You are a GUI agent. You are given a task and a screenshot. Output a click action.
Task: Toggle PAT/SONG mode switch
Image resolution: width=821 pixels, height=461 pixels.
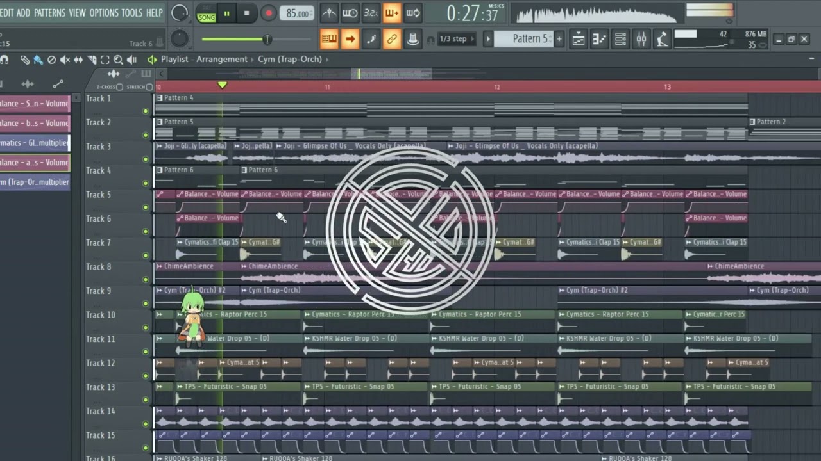coord(206,14)
